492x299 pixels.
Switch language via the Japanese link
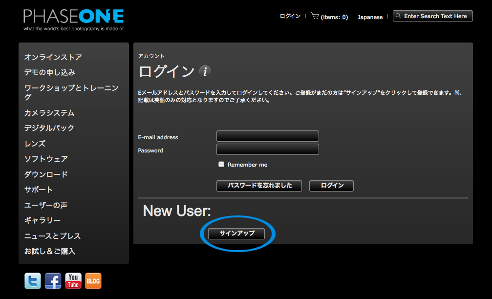point(370,17)
